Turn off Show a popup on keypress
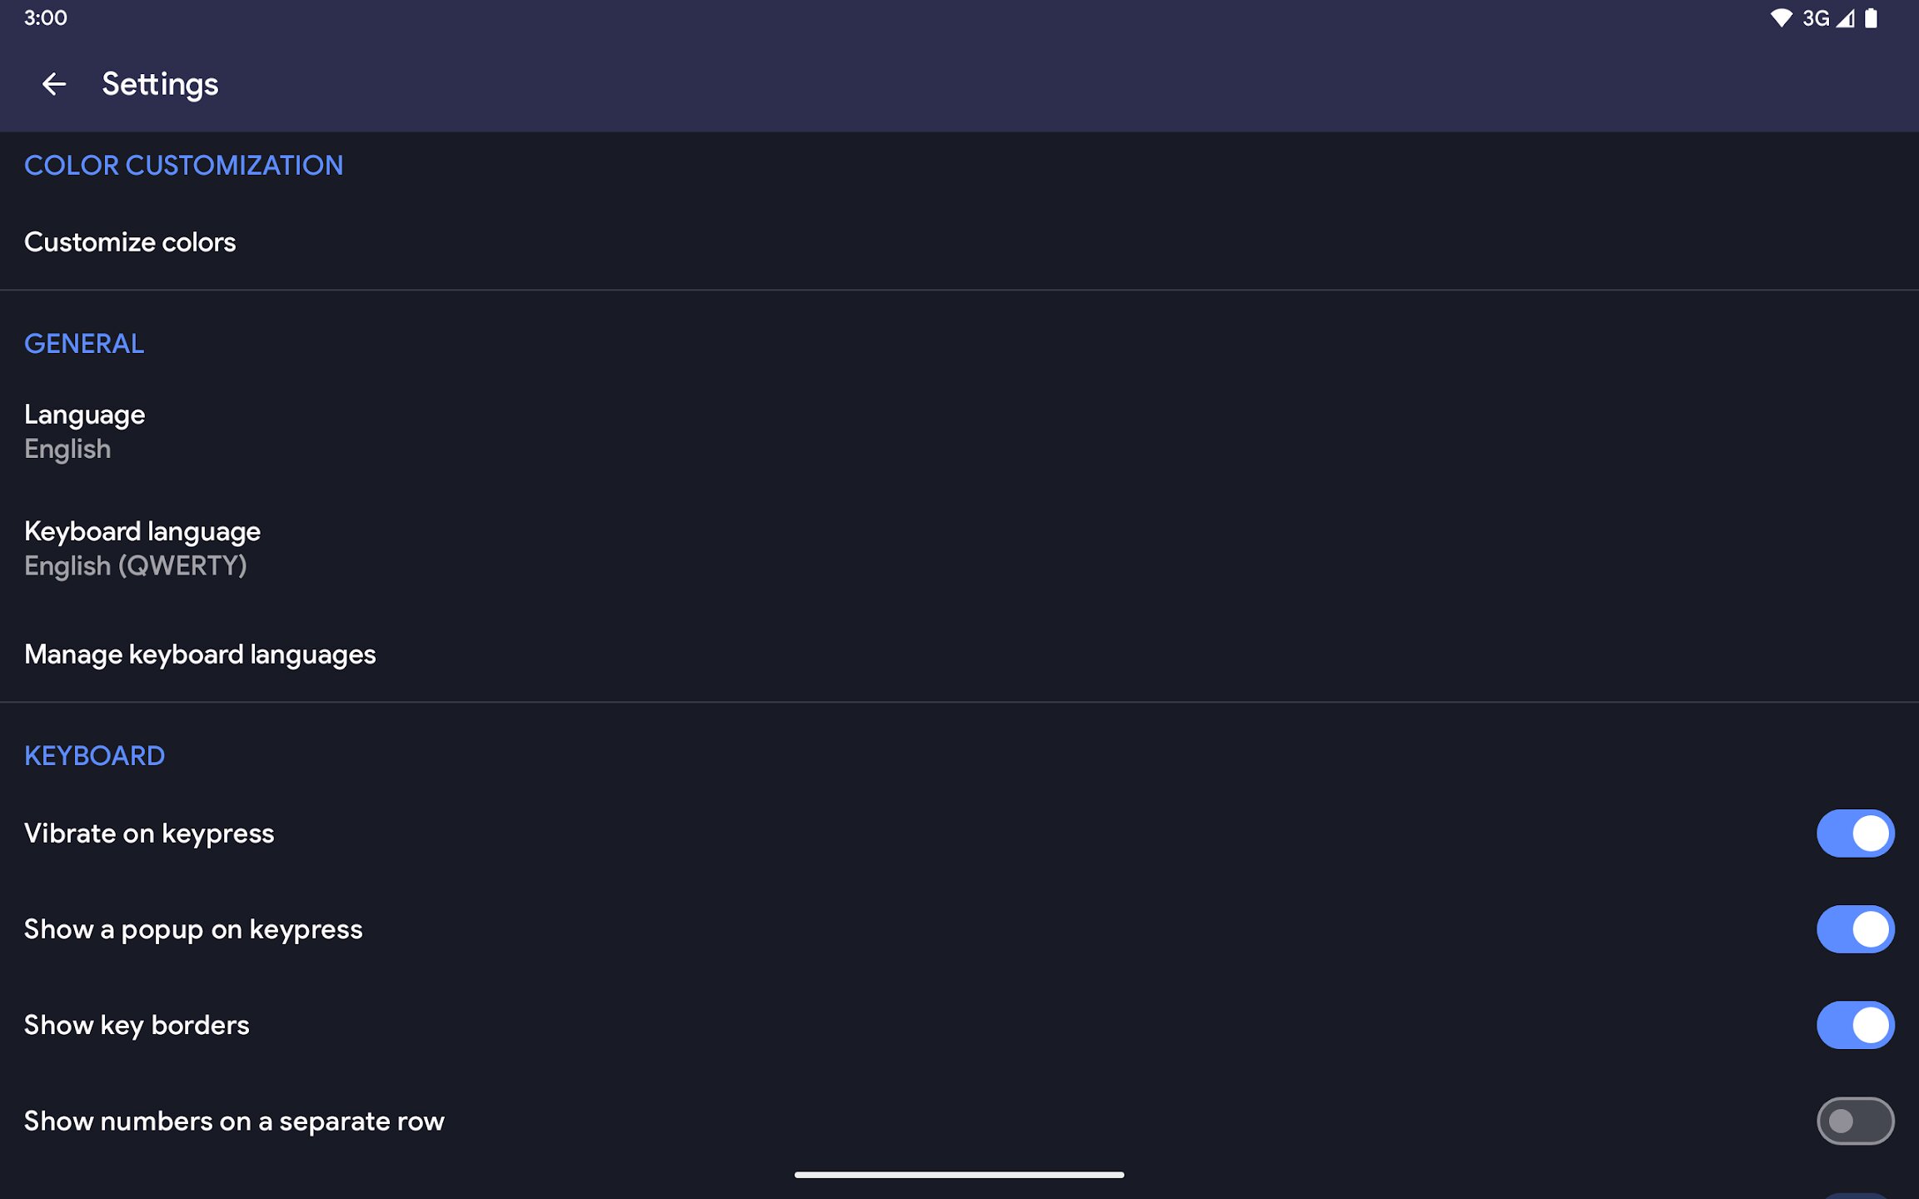Viewport: 1919px width, 1199px height. pyautogui.click(x=1855, y=929)
